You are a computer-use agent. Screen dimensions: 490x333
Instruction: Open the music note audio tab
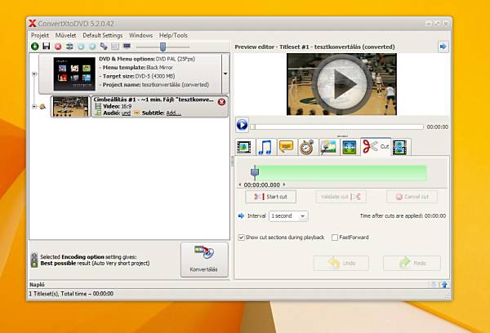coord(265,147)
